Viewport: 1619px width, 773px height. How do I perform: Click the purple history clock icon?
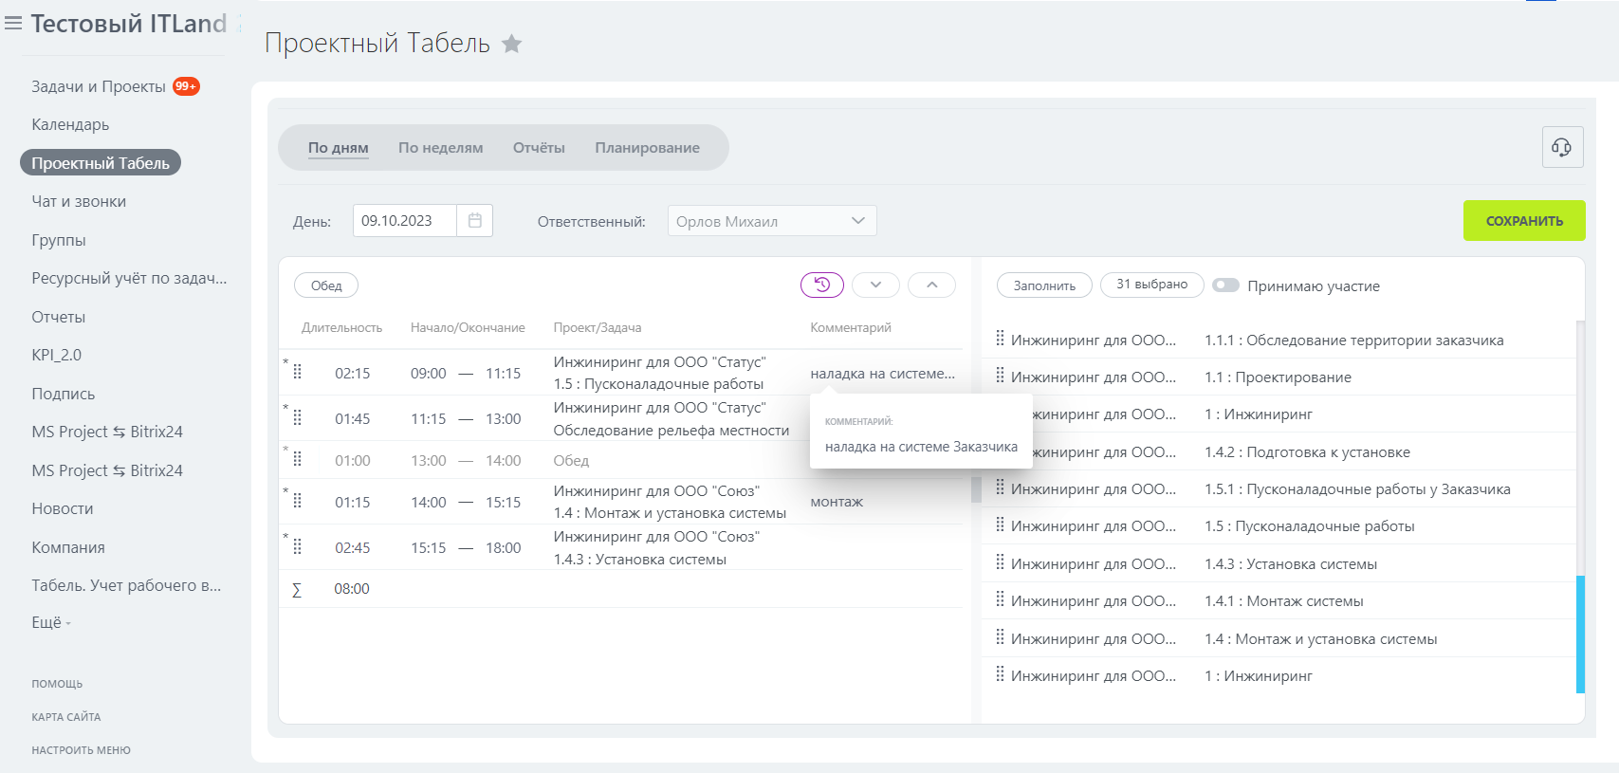click(821, 285)
